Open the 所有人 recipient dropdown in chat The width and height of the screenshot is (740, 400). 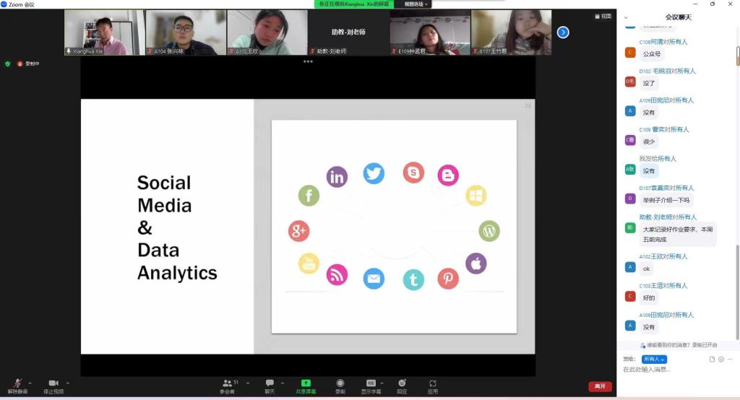coord(654,359)
